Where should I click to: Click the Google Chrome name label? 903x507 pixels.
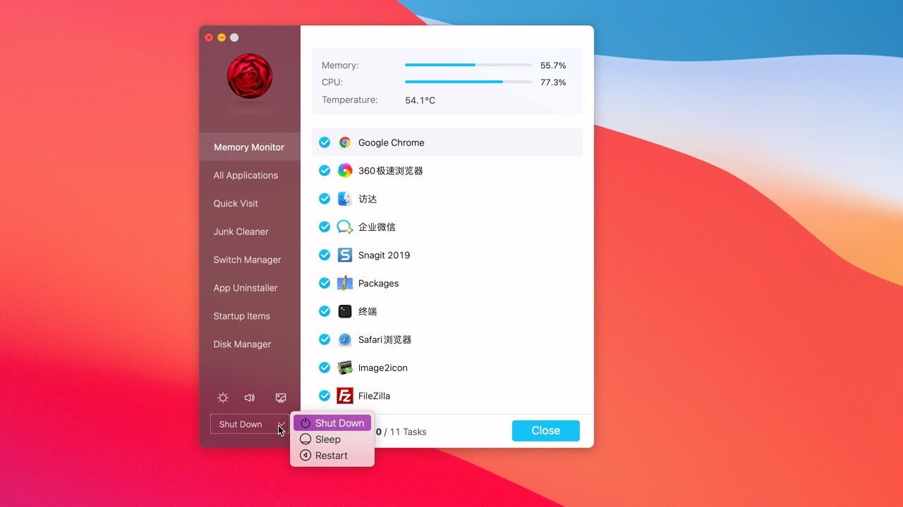point(391,142)
